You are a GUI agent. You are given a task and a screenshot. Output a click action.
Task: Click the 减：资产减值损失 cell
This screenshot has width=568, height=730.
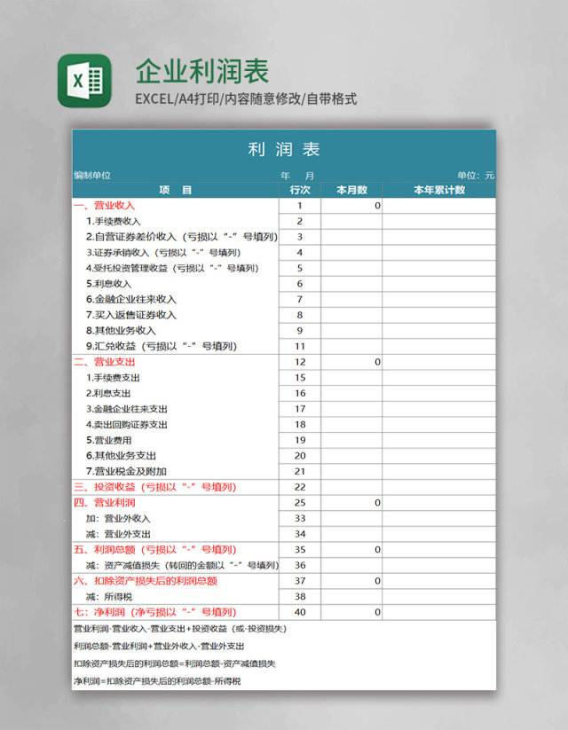pos(176,565)
